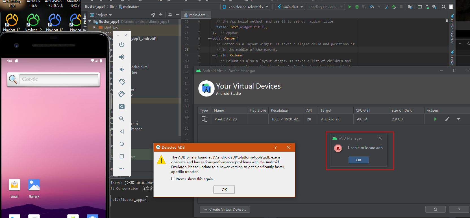Rotate emulator left icon
This screenshot has width=470, height=218.
(x=122, y=82)
